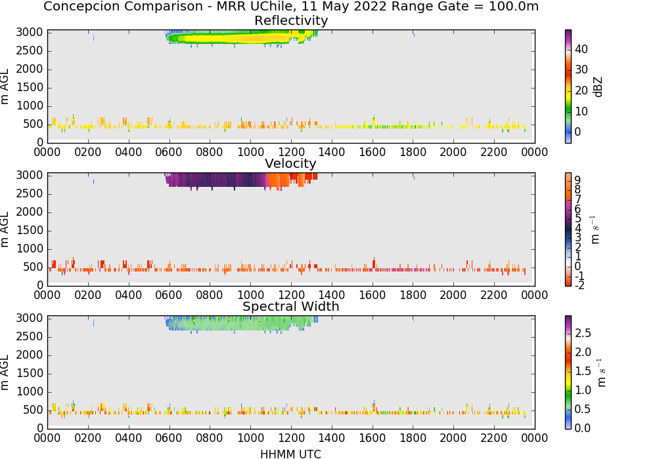
Task: Click the dBZ reflectivity colorbar
Action: (x=568, y=86)
